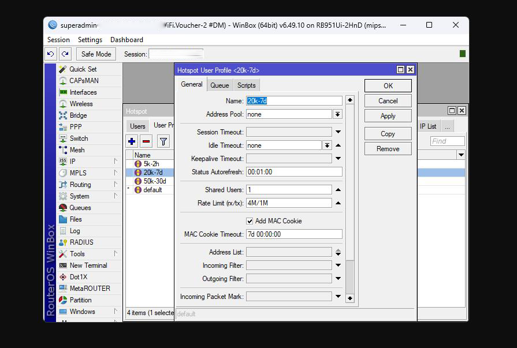Switch to IP List tab
This screenshot has width=517, height=348.
[428, 126]
